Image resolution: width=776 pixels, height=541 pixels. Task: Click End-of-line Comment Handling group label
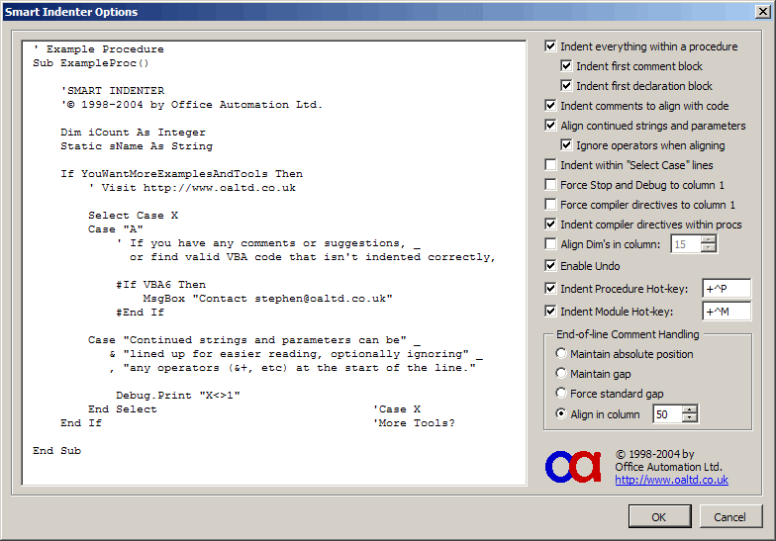628,334
